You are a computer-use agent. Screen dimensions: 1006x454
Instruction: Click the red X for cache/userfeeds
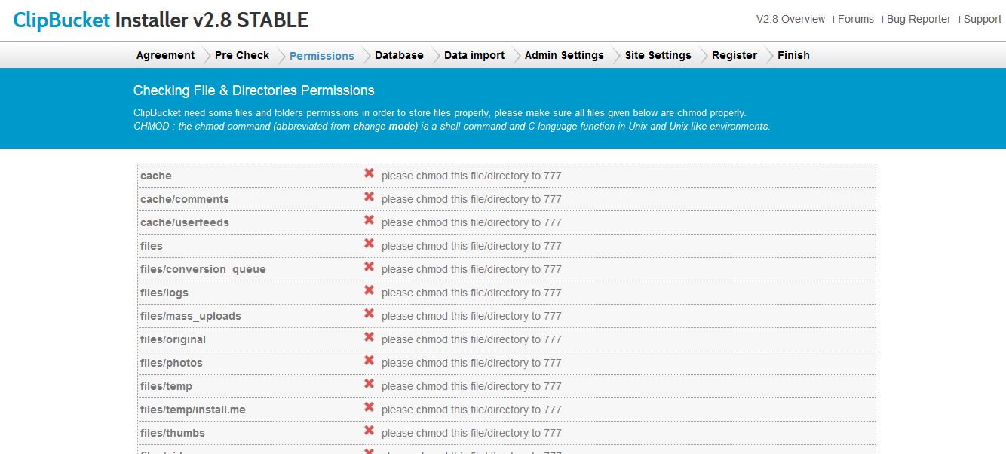pos(369,221)
